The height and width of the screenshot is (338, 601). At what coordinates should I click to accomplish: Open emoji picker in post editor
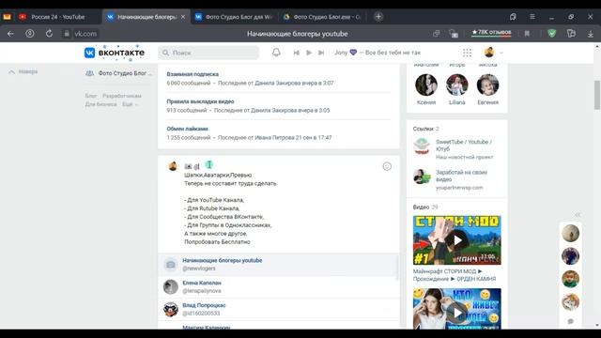(x=387, y=166)
